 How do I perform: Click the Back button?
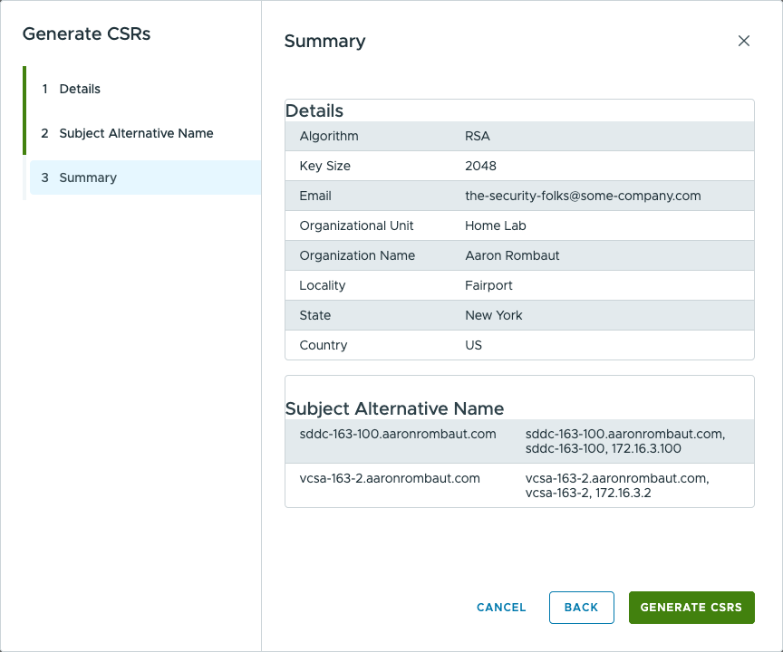click(x=581, y=608)
